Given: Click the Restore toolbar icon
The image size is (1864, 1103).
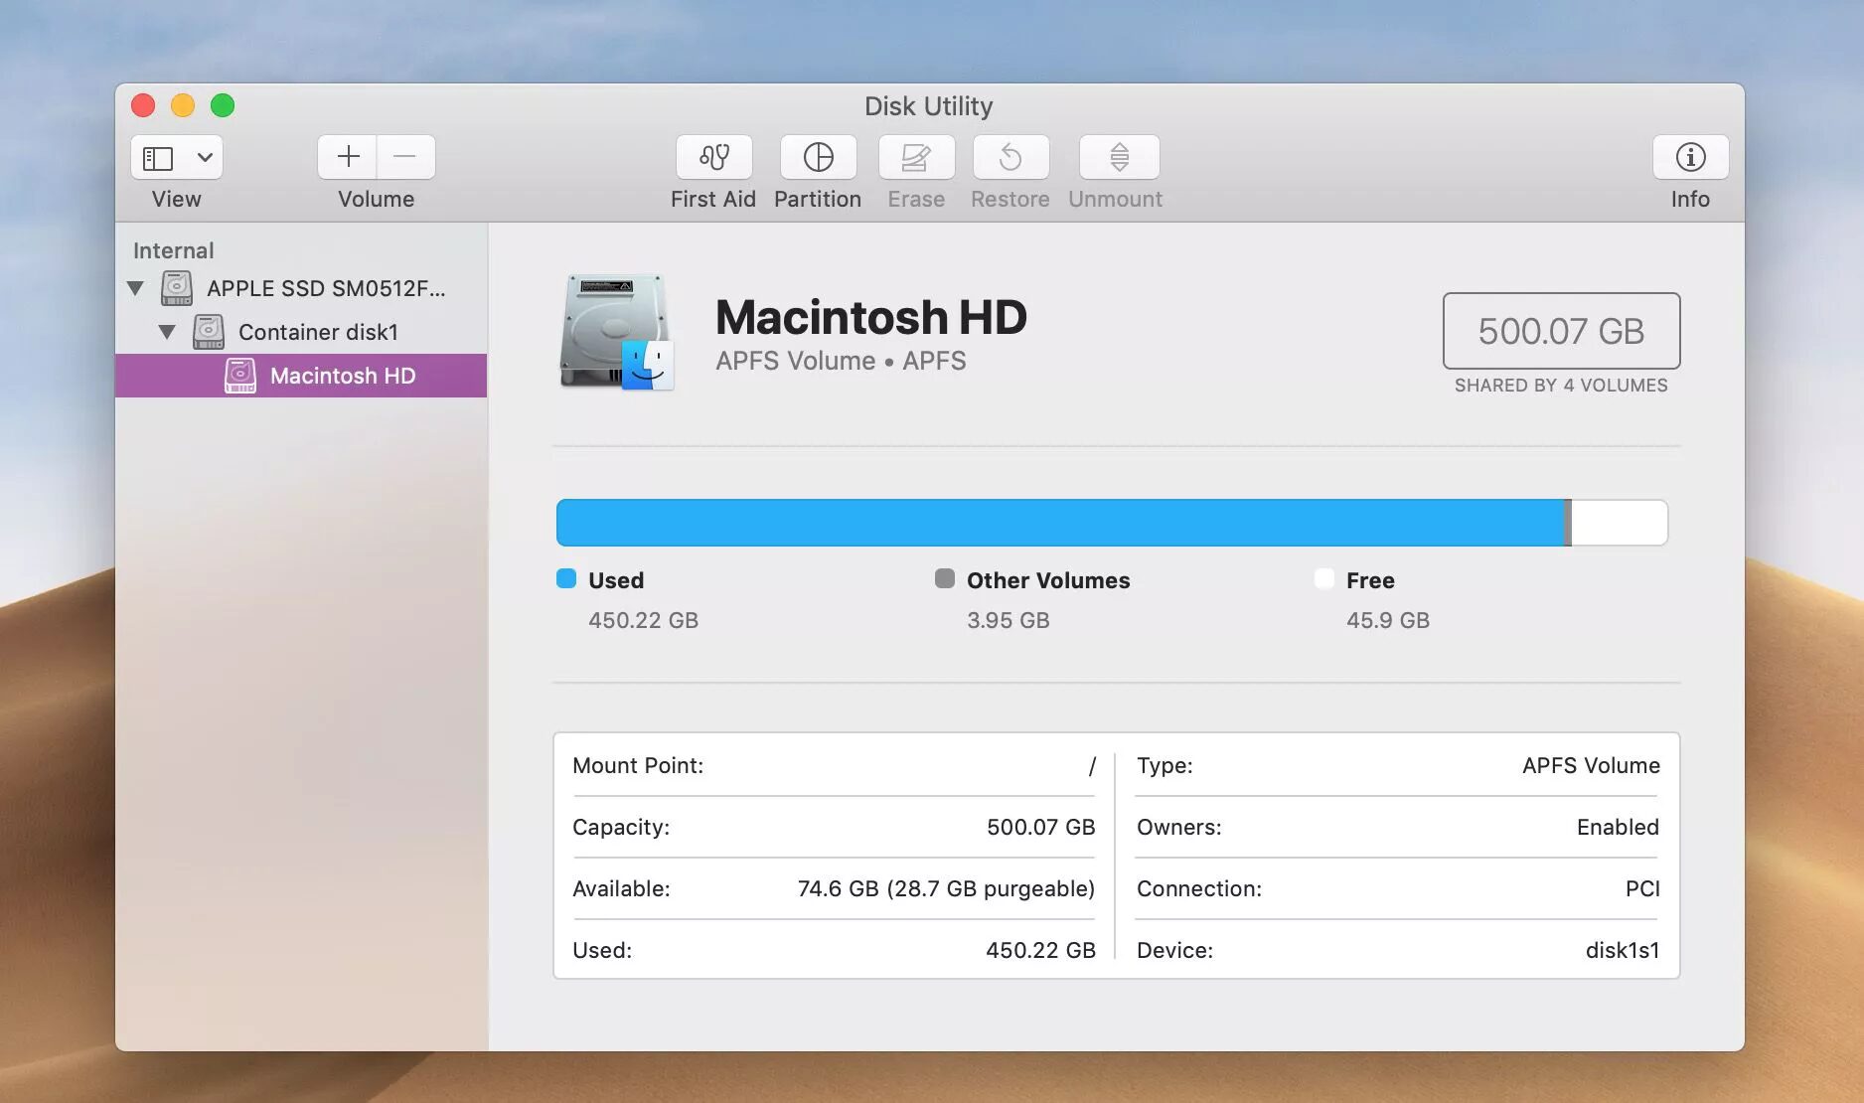Looking at the screenshot, I should (x=1010, y=157).
